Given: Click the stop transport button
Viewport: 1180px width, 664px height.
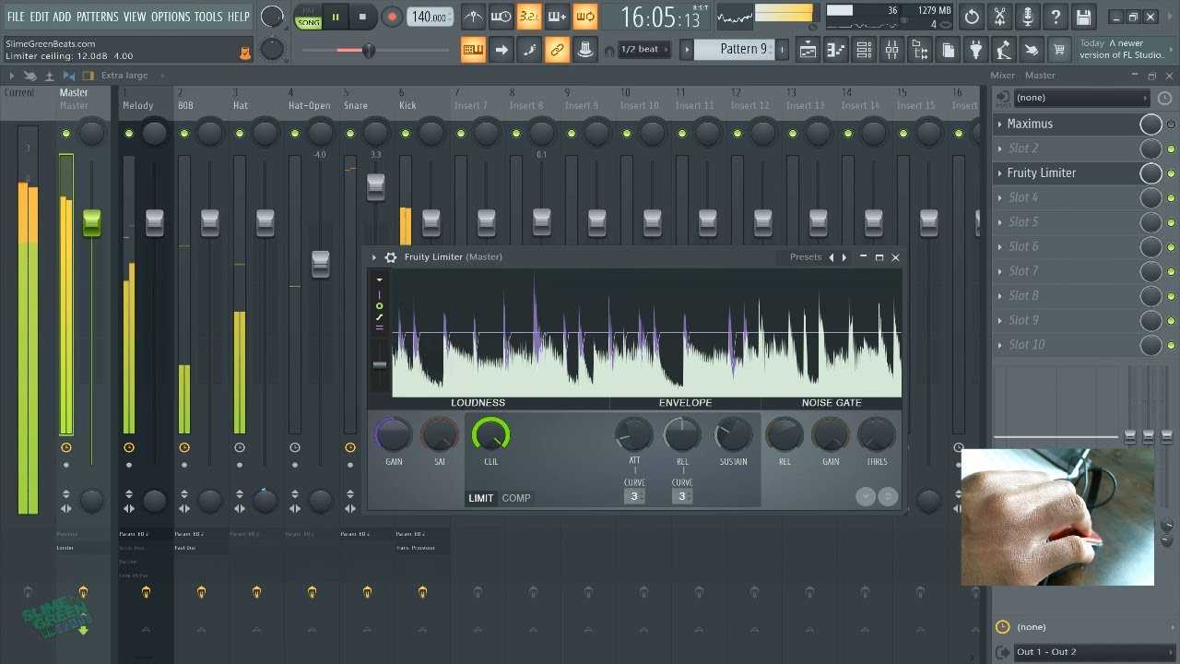Looking at the screenshot, I should (362, 17).
